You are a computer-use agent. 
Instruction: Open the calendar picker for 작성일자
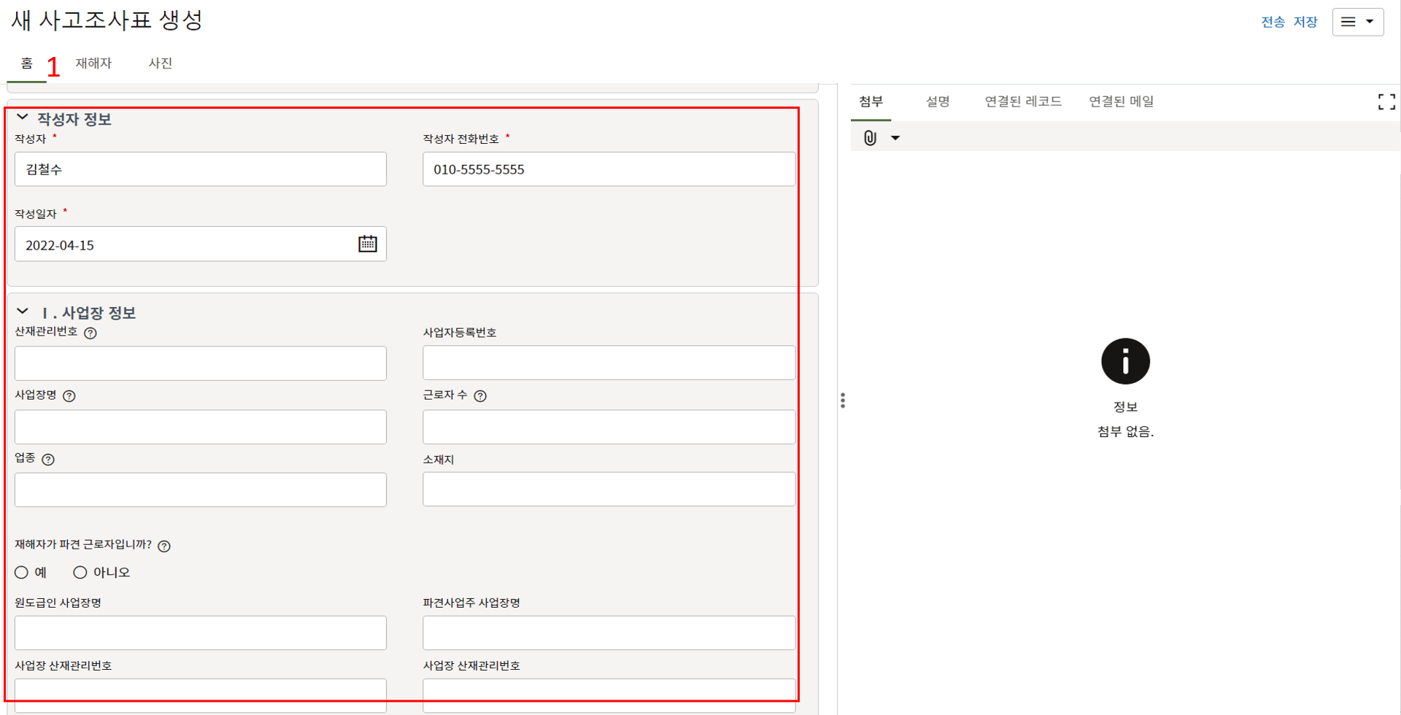[x=368, y=244]
